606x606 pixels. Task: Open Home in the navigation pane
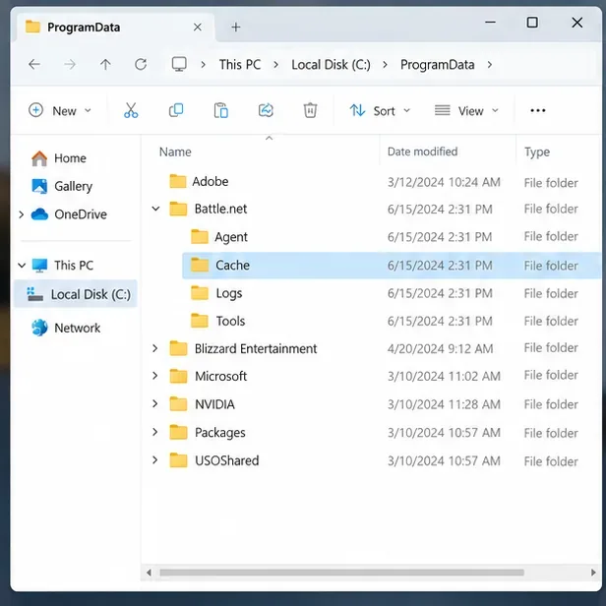tap(59, 158)
